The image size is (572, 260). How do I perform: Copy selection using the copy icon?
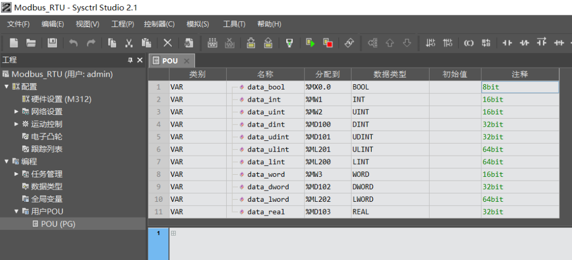pos(112,43)
